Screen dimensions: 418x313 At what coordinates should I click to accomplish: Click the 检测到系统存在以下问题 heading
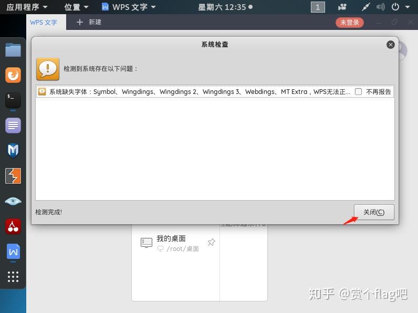[x=100, y=69]
